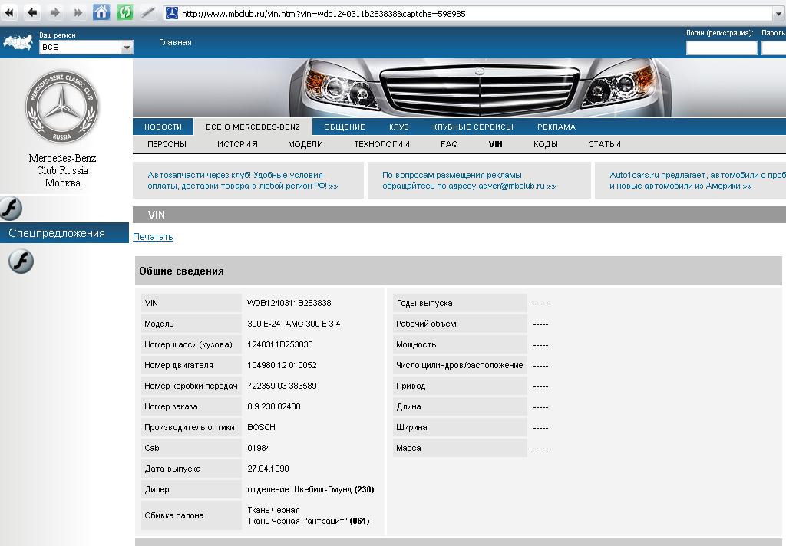The width and height of the screenshot is (786, 546).
Task: Select the КЛУБНЫЕ СЕРВИСЫ menu item
Action: pyautogui.click(x=473, y=127)
